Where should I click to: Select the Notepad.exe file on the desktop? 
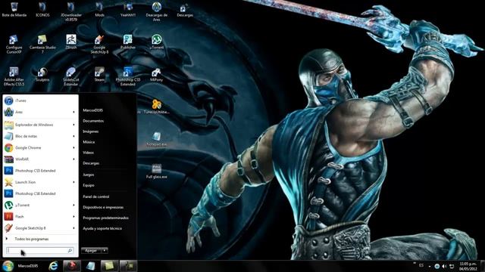[157, 139]
